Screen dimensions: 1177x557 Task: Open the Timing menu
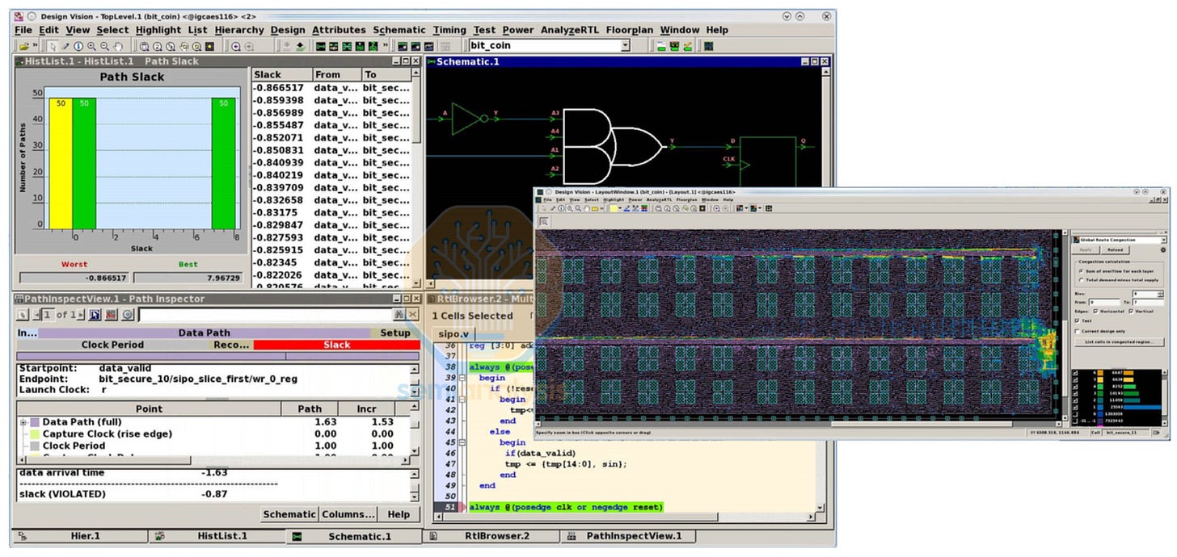[x=449, y=30]
